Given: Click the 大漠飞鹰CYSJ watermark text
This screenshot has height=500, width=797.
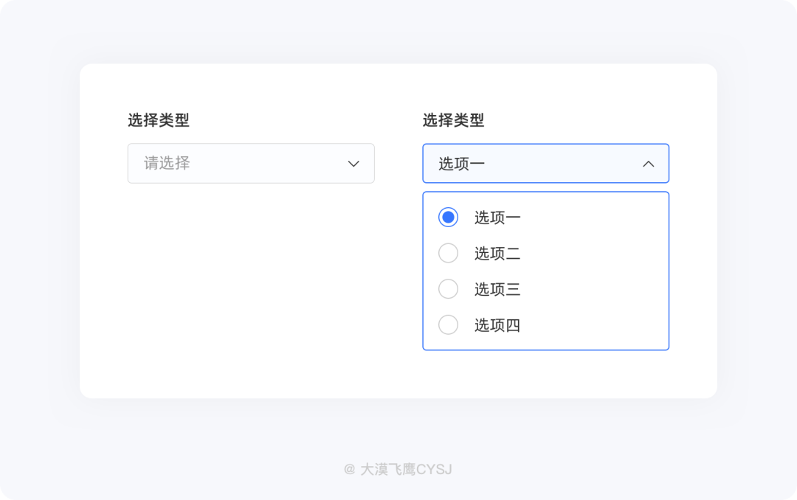Looking at the screenshot, I should [406, 469].
